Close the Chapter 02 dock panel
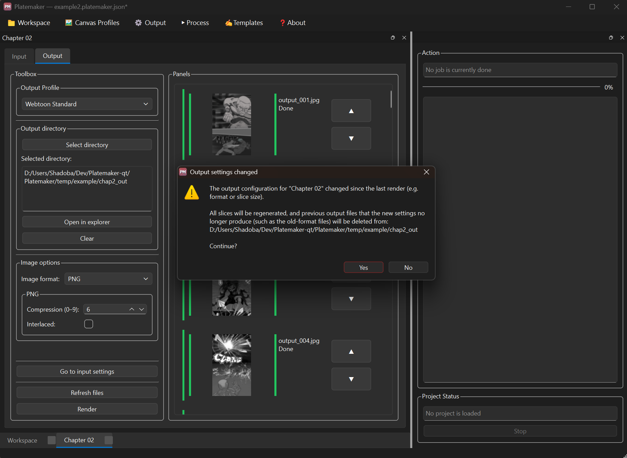 click(x=404, y=38)
